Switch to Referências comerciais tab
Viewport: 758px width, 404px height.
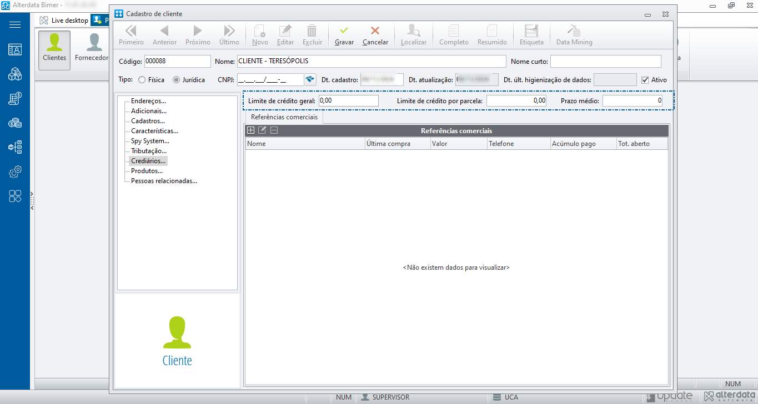click(284, 118)
